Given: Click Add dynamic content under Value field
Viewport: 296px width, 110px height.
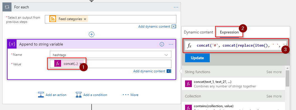Looking at the screenshot, I should click(x=149, y=71).
